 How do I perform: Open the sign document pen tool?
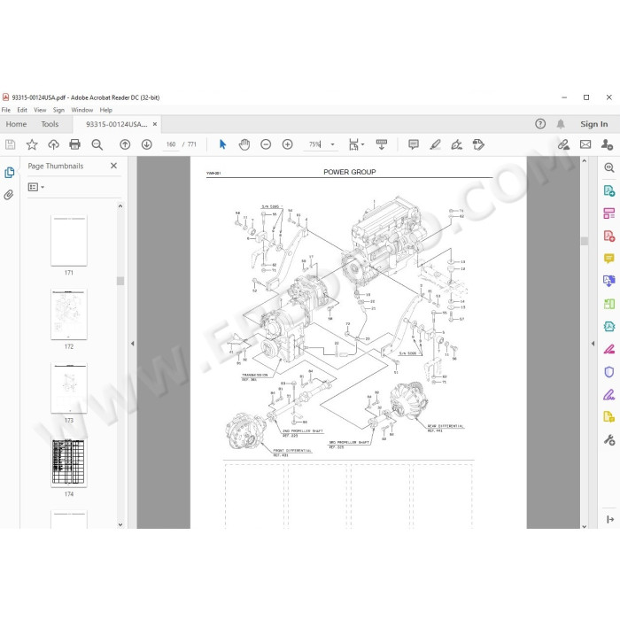tap(457, 144)
